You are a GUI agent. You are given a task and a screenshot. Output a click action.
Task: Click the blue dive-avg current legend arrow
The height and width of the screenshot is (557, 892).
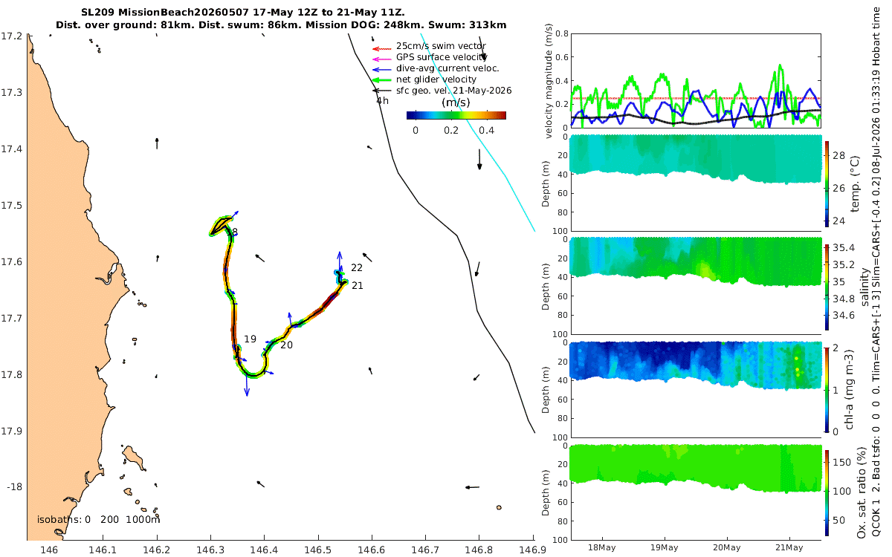(x=382, y=68)
